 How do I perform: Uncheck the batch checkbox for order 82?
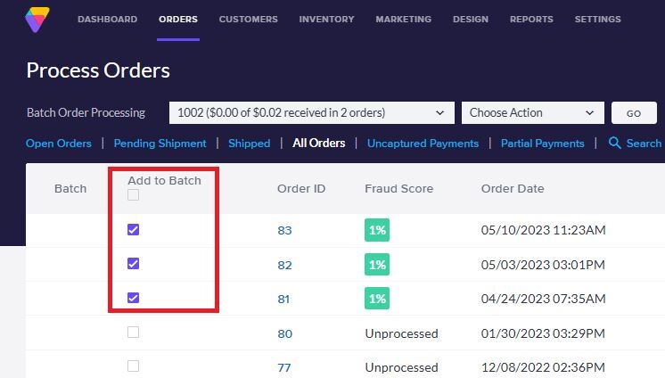[133, 264]
